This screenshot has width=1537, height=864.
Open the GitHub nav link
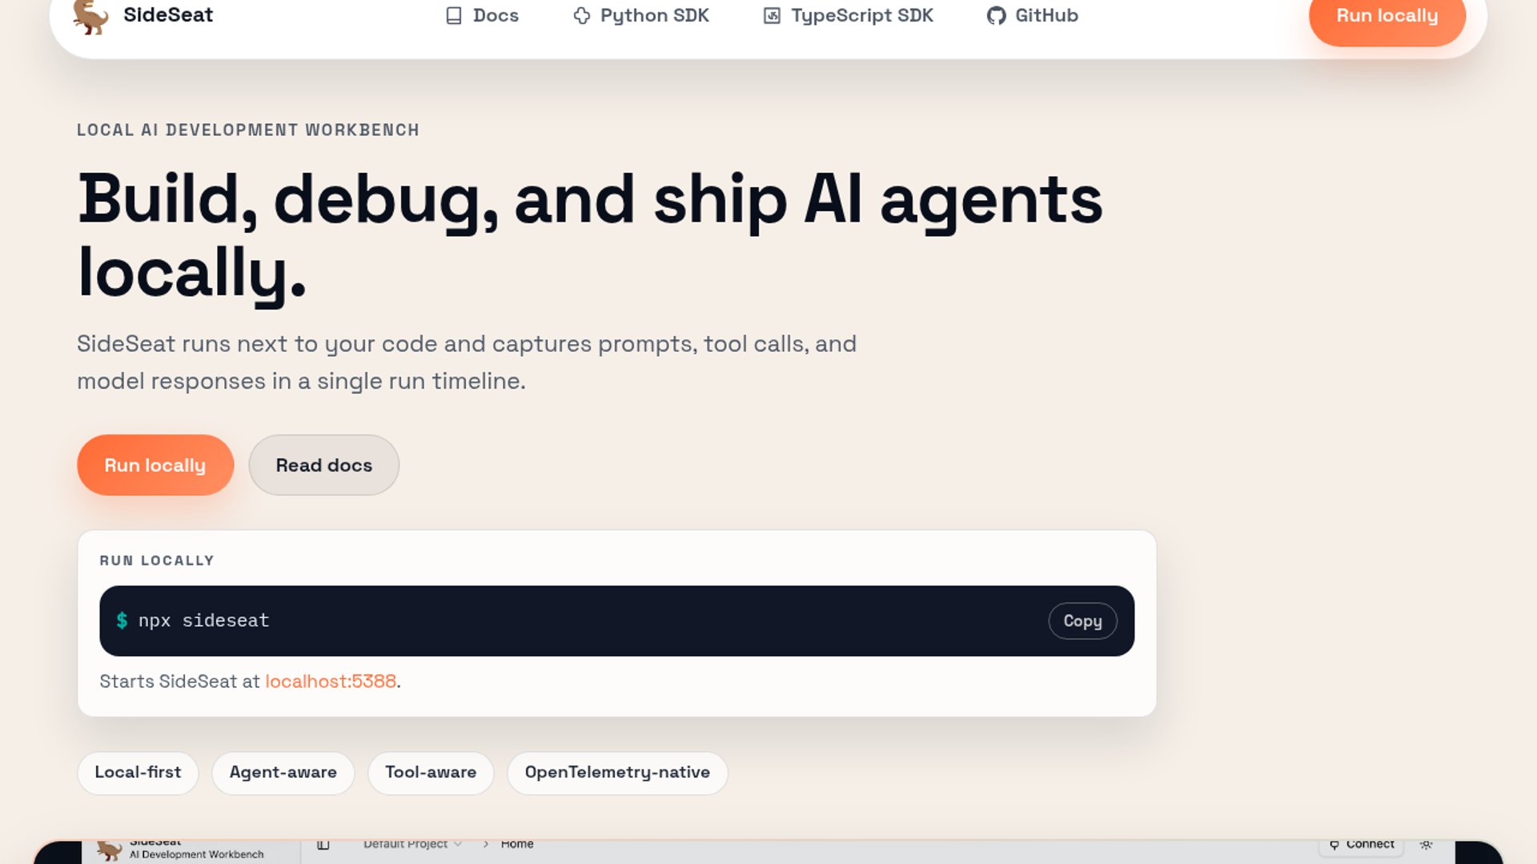pyautogui.click(x=1033, y=16)
